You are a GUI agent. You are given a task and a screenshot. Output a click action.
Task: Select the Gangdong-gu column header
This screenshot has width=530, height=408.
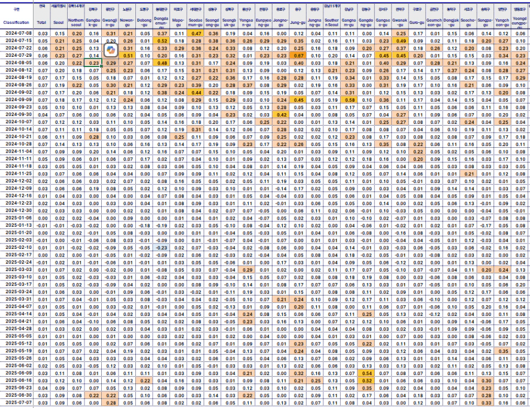coord(367,23)
